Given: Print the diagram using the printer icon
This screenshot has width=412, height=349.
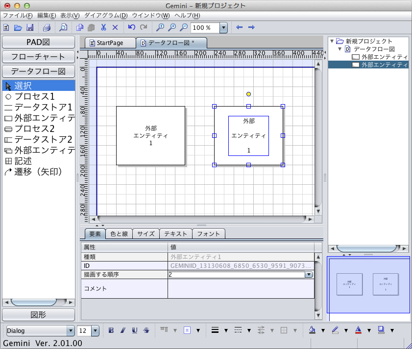Looking at the screenshot, I should coord(47,27).
